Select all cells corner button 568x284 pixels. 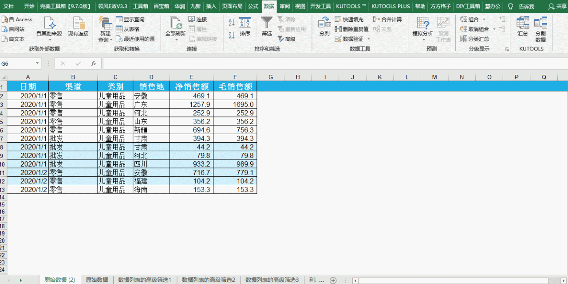tap(4, 77)
